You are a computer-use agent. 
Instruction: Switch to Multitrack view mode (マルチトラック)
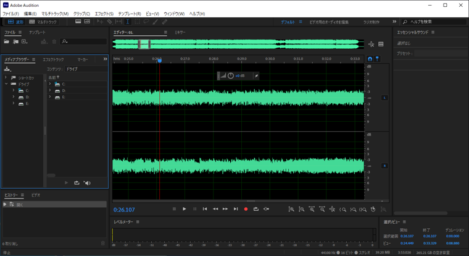(x=43, y=22)
